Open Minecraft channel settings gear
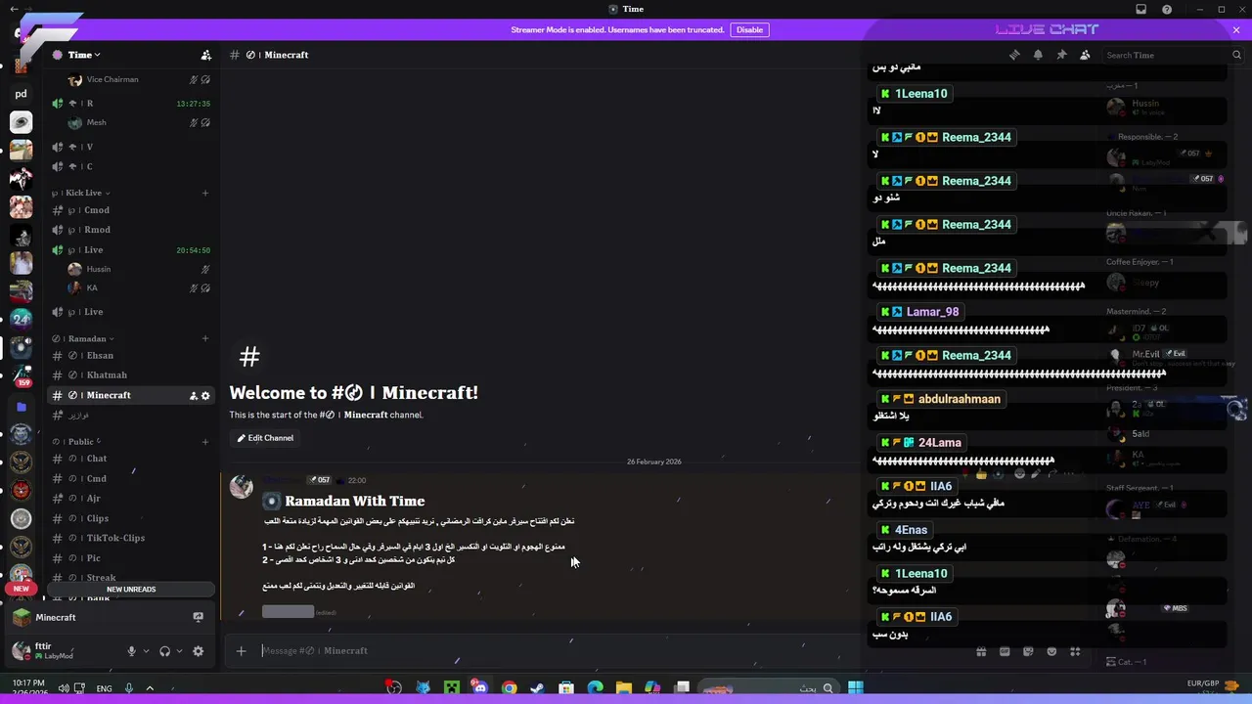This screenshot has height=704, width=1252. [205, 396]
